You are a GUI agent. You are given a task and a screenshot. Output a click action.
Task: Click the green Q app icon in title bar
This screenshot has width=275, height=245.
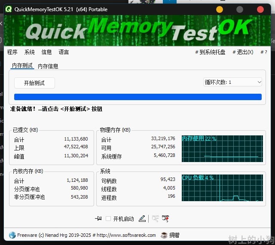[9, 9]
